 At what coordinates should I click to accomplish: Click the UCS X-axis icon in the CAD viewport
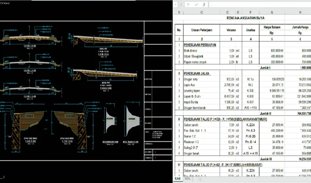coord(3,177)
